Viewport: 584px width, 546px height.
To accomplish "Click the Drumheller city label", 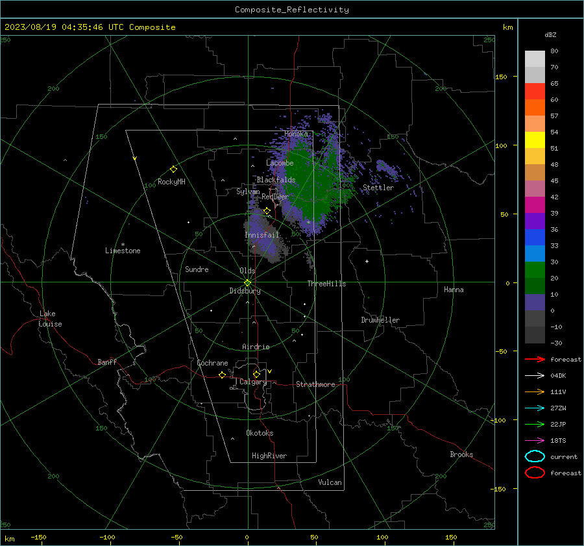I will [380, 320].
